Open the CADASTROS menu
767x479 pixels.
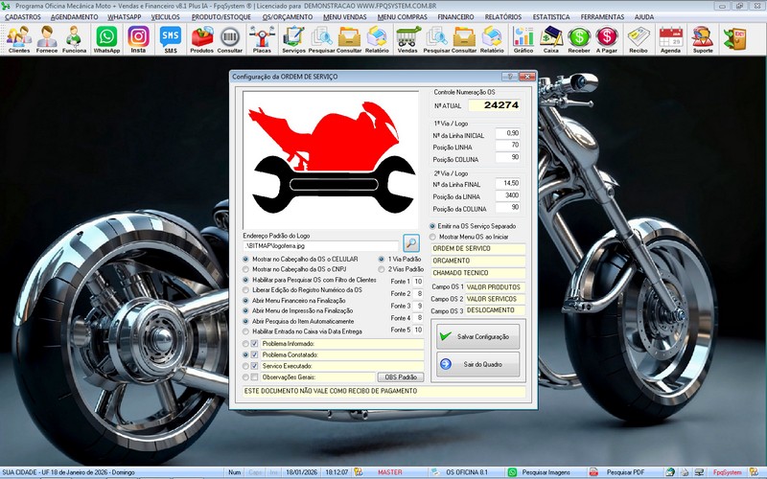point(23,17)
